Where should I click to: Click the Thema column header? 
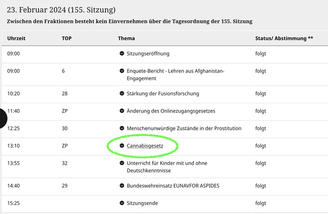pos(126,38)
